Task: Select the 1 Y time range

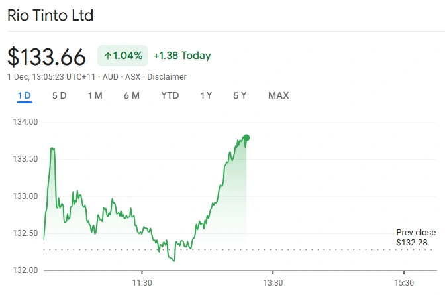Action: tap(206, 95)
